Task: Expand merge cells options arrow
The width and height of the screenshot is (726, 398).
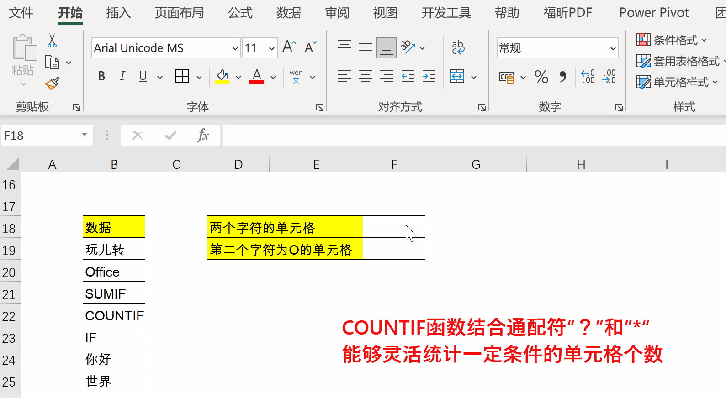Action: click(474, 77)
